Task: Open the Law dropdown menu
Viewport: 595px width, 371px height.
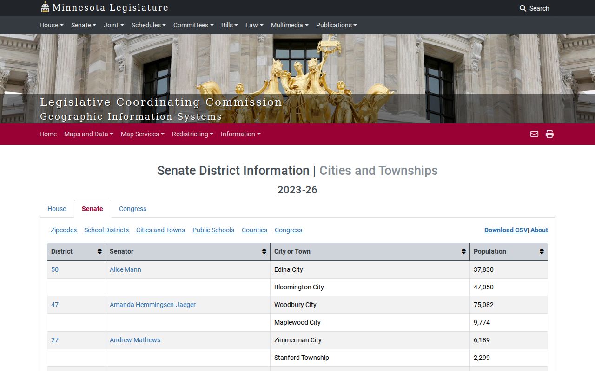Action: tap(254, 25)
